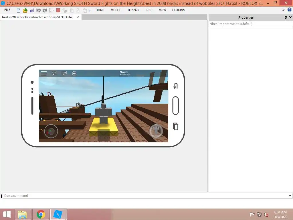Save the place with the floppy icon
The image size is (293, 220).
coord(31,10)
